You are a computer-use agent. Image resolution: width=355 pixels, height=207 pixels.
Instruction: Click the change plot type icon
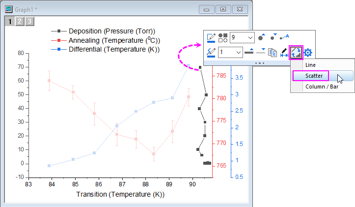click(296, 53)
